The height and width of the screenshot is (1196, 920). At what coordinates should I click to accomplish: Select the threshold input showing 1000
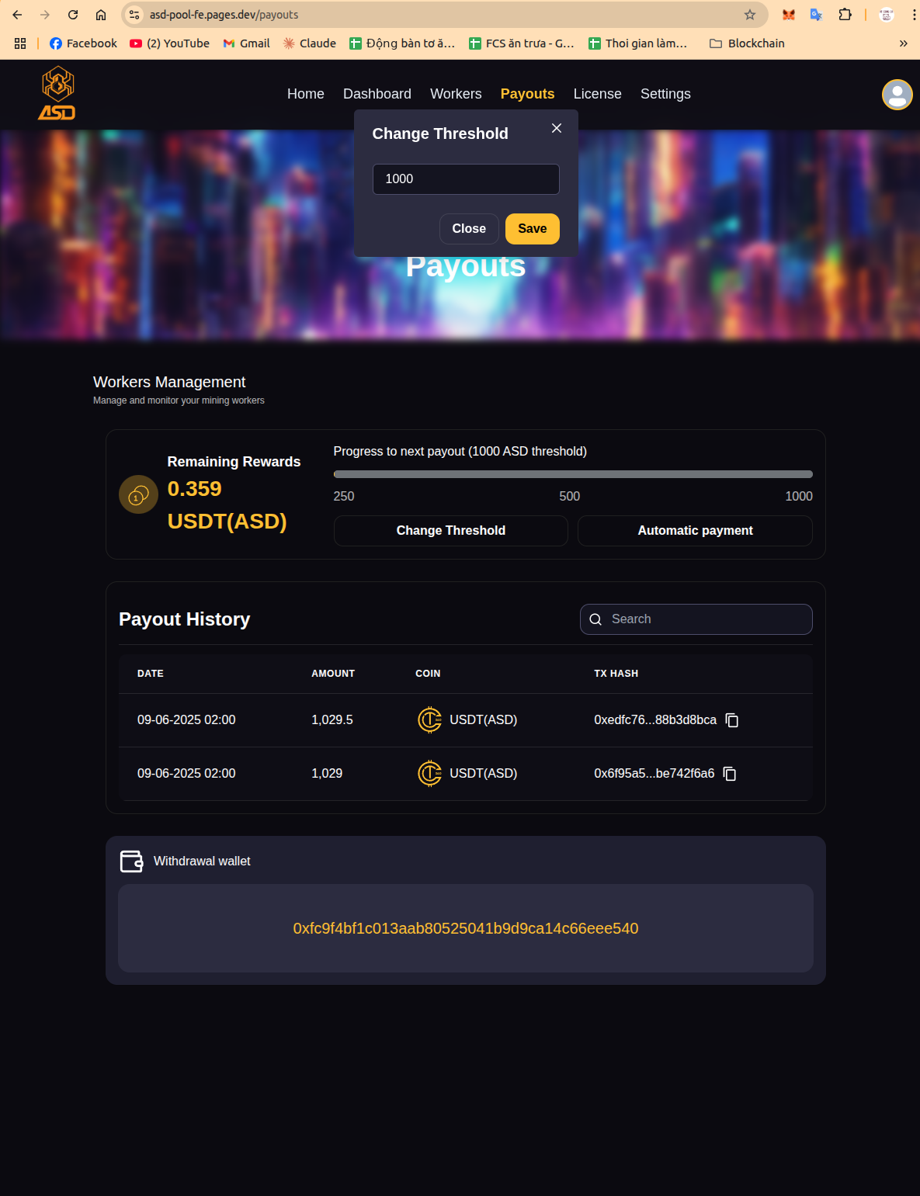[x=465, y=179]
